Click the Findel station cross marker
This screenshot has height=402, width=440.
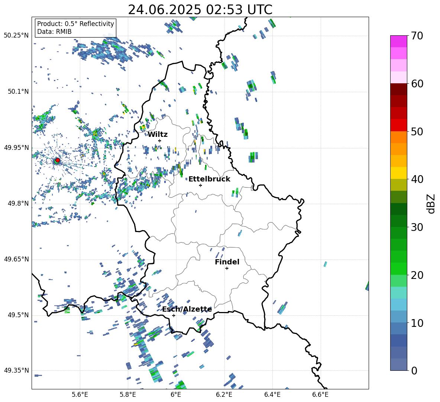(227, 268)
